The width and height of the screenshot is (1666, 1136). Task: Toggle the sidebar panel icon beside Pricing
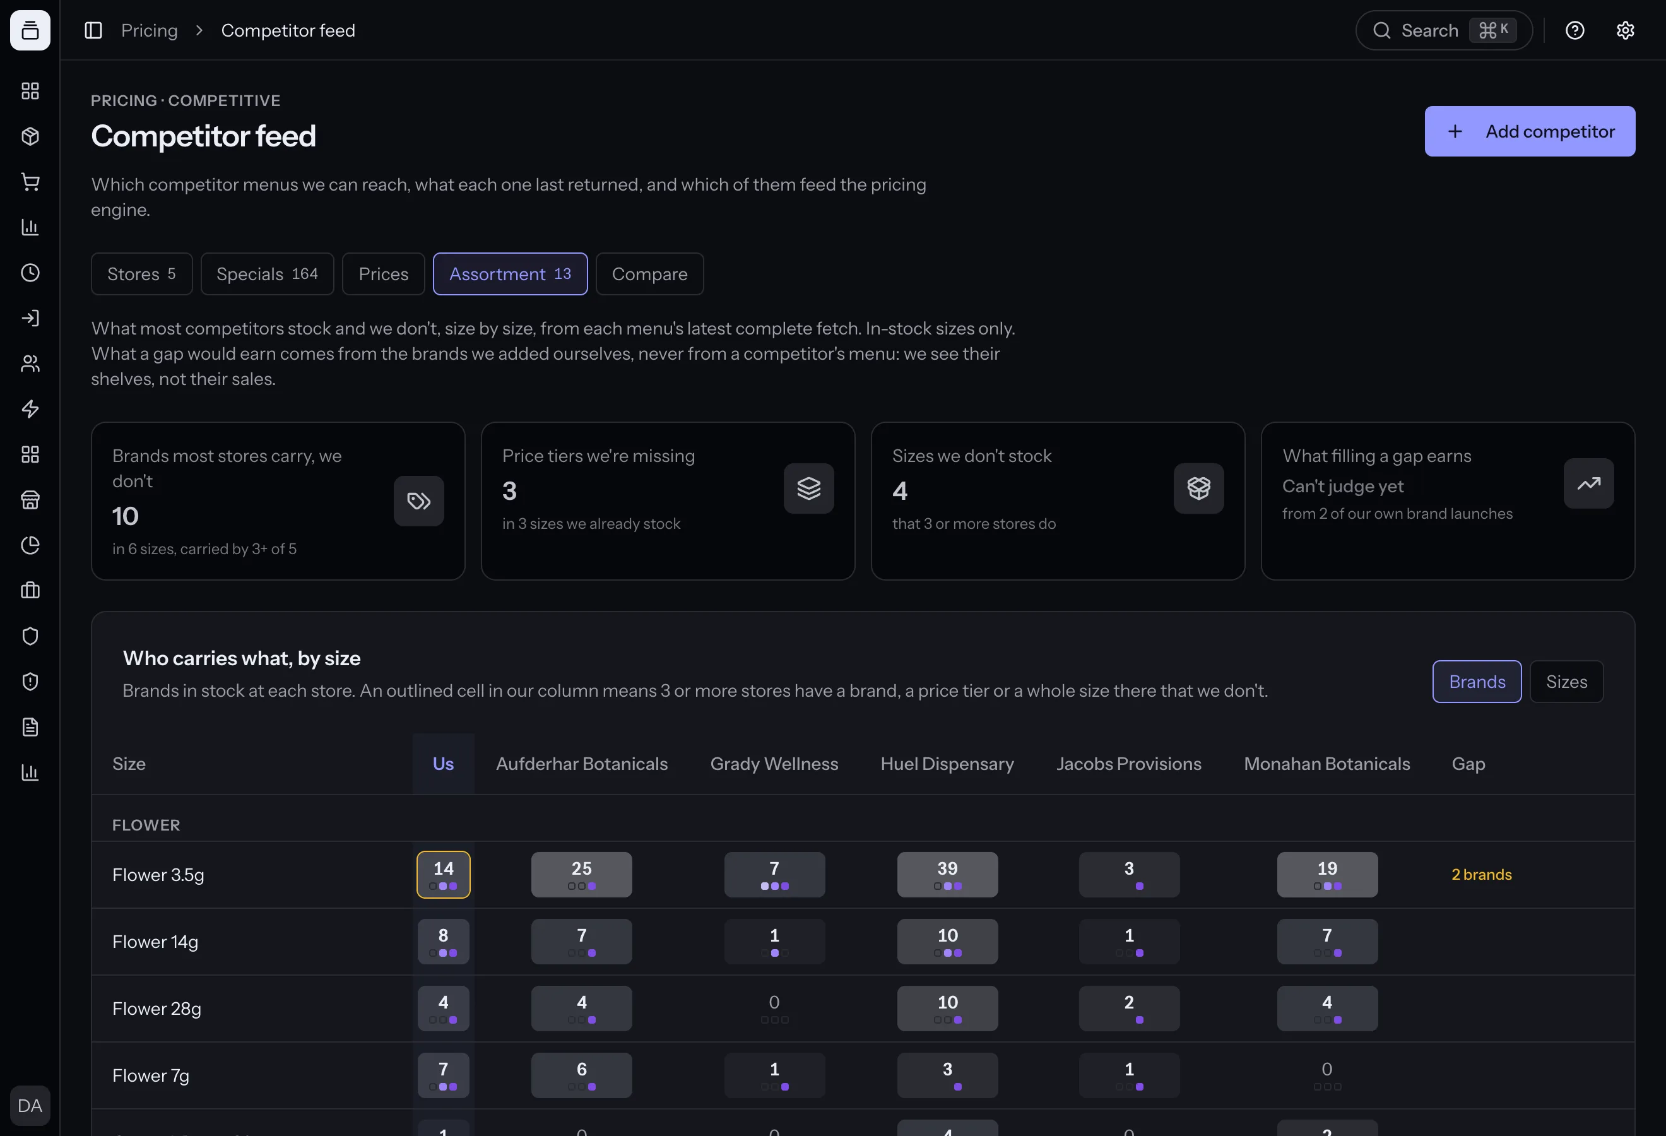[x=93, y=30]
